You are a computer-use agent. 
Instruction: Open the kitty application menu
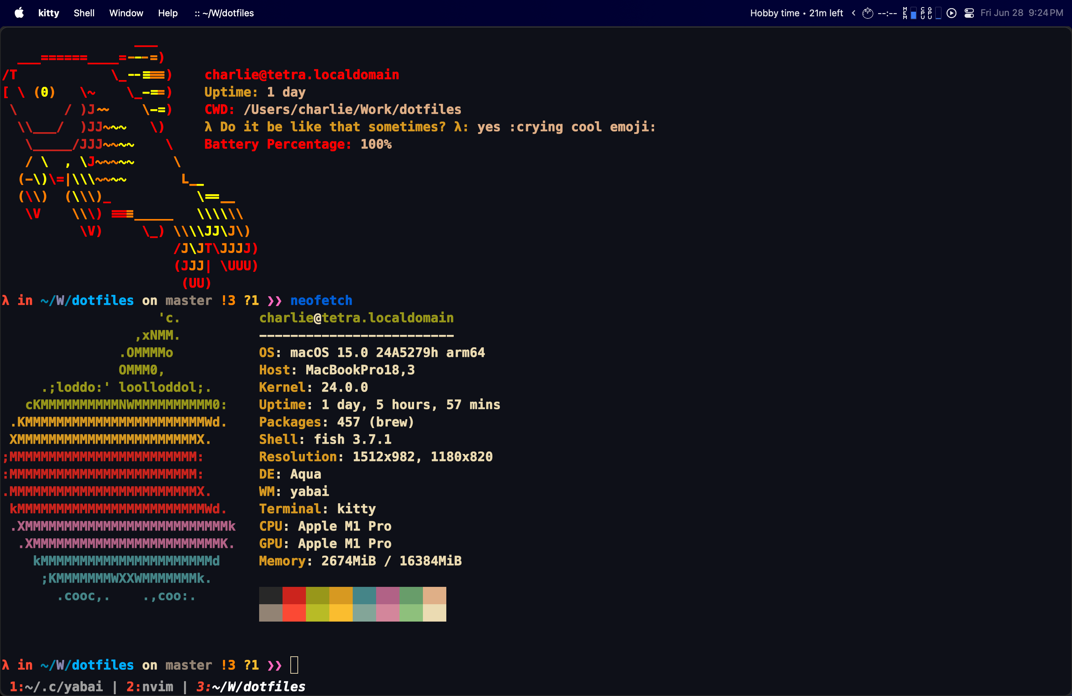[x=49, y=13]
